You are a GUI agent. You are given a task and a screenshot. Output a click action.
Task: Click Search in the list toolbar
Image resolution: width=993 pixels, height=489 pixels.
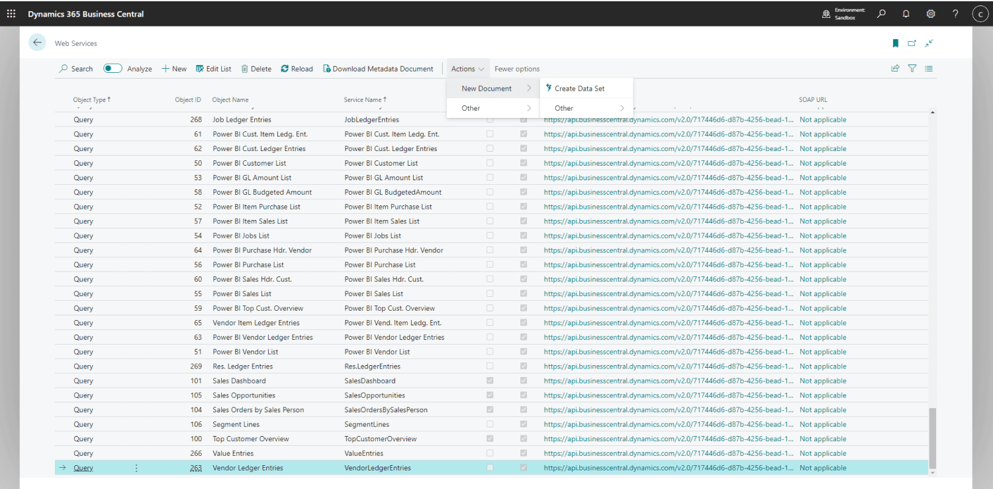(x=76, y=68)
